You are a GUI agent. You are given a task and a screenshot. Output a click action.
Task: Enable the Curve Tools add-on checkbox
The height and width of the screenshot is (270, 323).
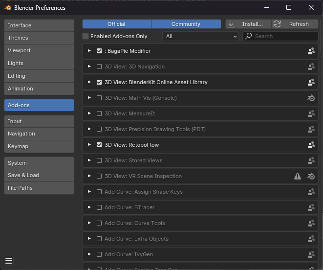(99, 223)
